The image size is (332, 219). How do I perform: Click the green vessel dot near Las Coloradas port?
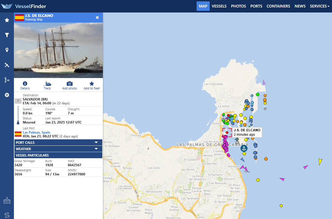[257, 94]
